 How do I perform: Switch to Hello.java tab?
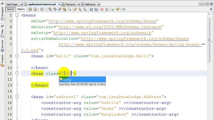(x=90, y=4)
